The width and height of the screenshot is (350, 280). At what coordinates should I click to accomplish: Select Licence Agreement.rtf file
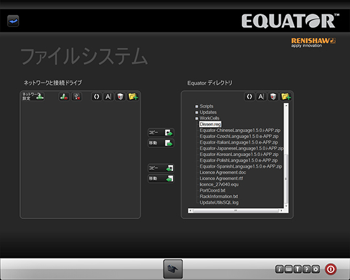(x=221, y=178)
